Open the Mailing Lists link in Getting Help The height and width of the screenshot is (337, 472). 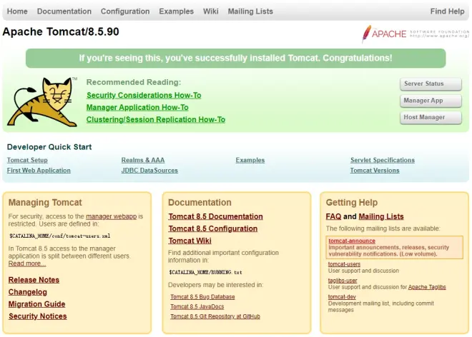[381, 216]
